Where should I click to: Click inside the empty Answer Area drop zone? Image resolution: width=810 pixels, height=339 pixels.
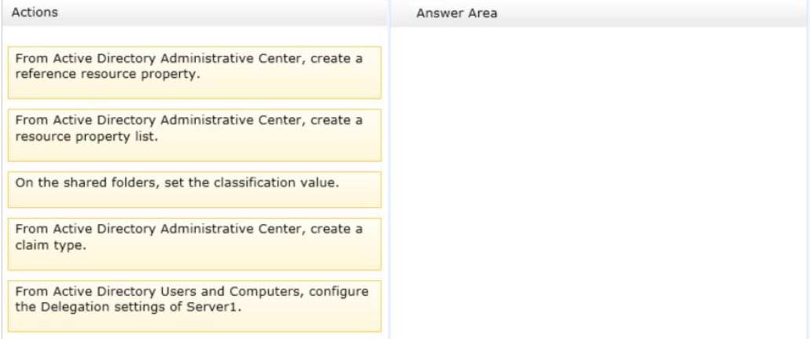point(599,181)
